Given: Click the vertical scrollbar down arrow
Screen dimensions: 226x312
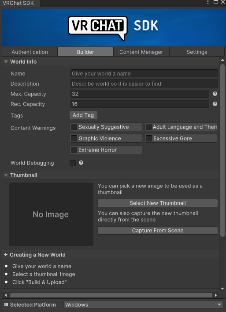Looking at the screenshot, I should point(222,289).
